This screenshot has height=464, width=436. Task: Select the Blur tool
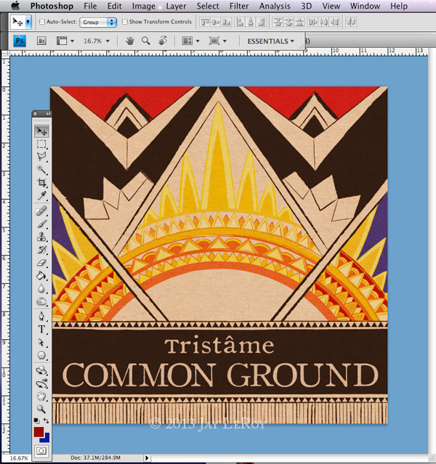pos(41,288)
